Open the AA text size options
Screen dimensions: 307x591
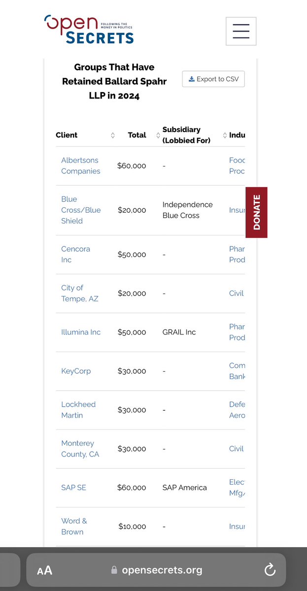(x=44, y=570)
